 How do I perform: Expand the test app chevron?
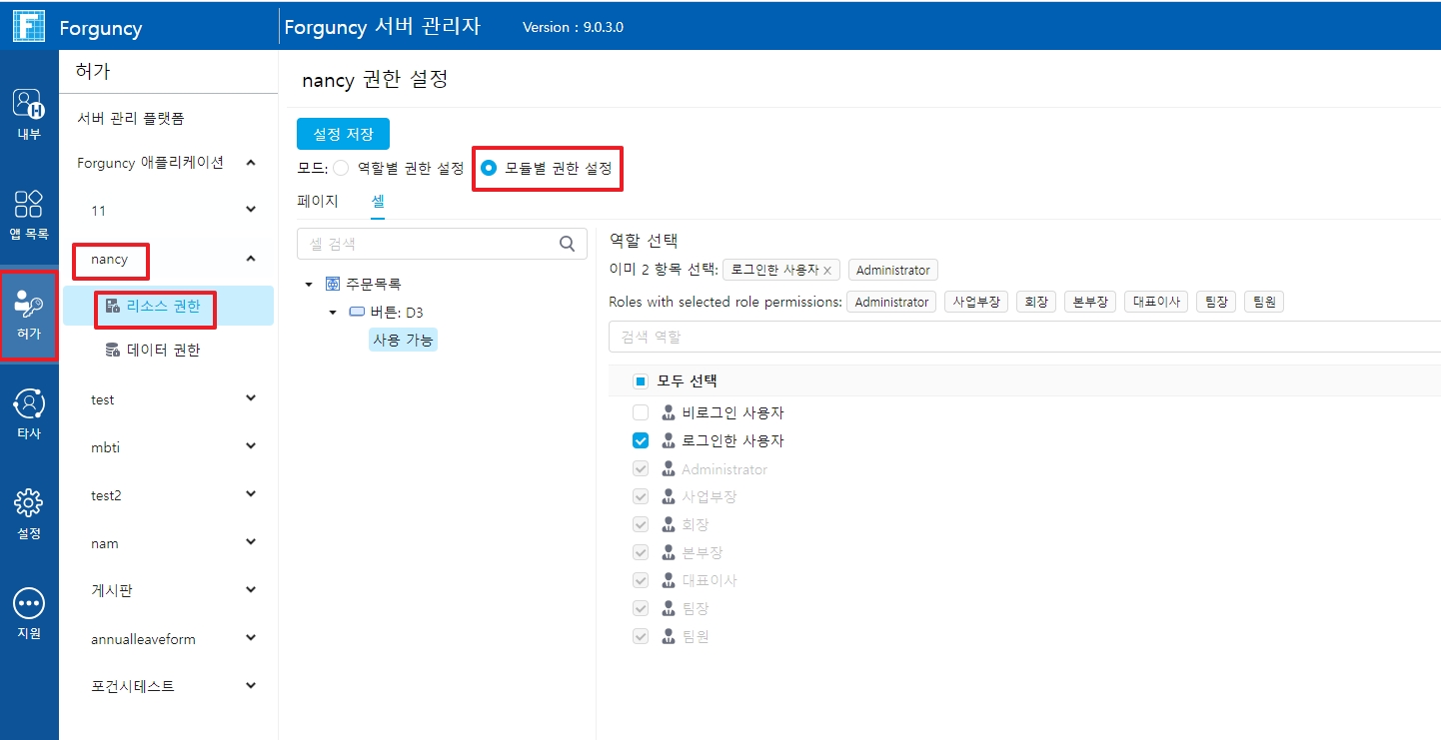click(x=251, y=398)
